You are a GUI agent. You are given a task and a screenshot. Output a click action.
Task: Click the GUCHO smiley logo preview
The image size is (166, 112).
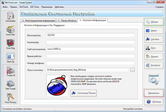pos(57,86)
